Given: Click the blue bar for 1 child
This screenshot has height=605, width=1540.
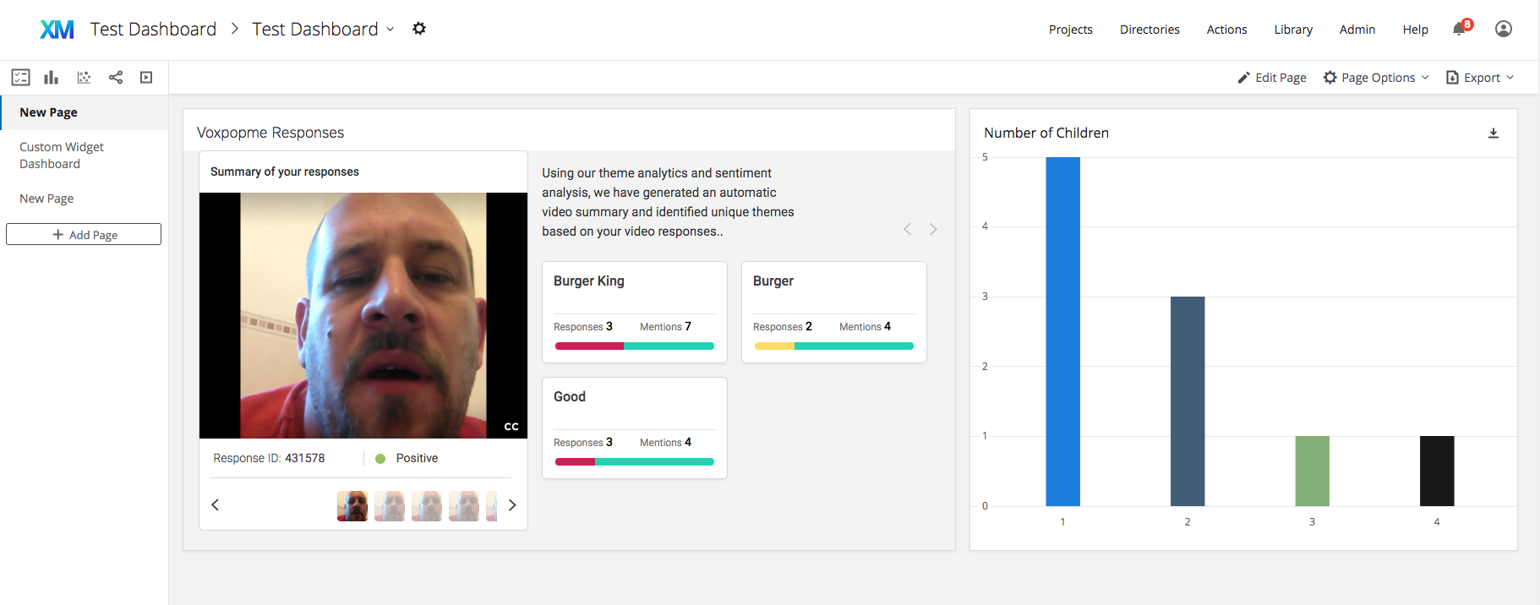Looking at the screenshot, I should (x=1062, y=331).
